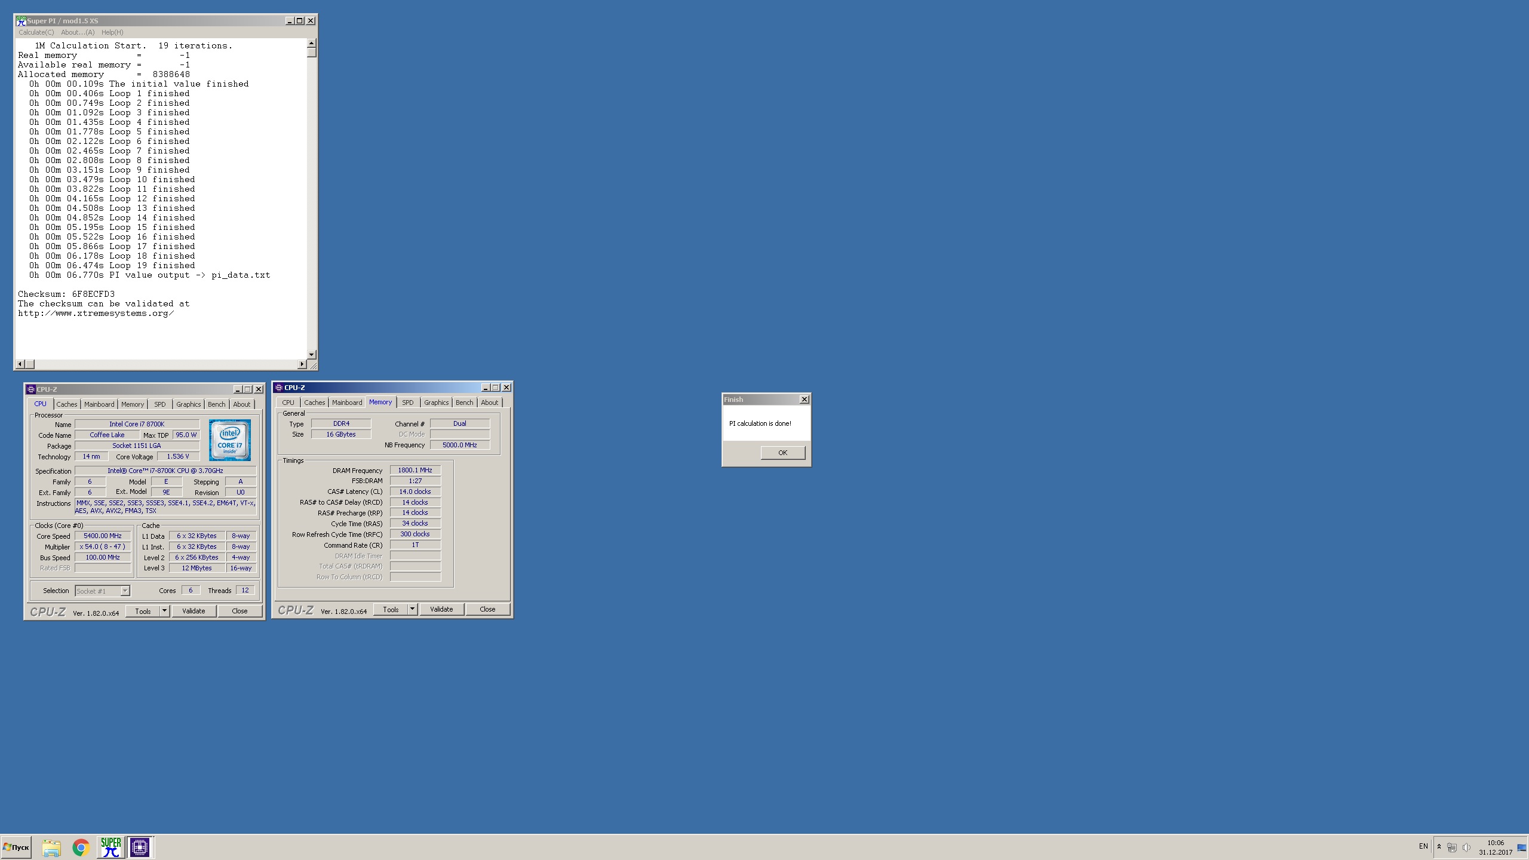Viewport: 1529px width, 860px height.
Task: Expand Tools dropdown arrow in right CPU-Z
Action: [412, 609]
